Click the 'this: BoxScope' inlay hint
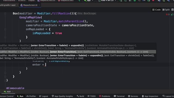The width and height of the screenshot is (174, 98). click(86, 13)
